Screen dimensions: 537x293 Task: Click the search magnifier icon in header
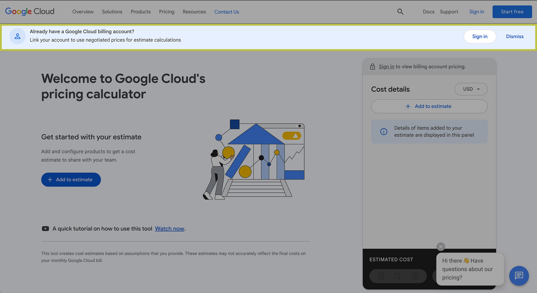point(400,12)
